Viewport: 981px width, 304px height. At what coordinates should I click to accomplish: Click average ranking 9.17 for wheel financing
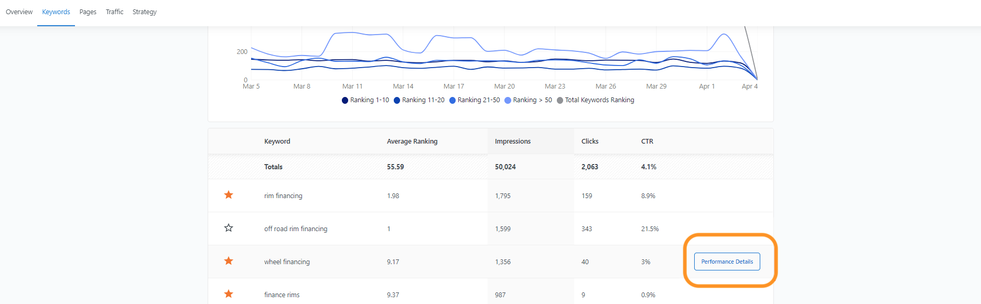pos(393,262)
